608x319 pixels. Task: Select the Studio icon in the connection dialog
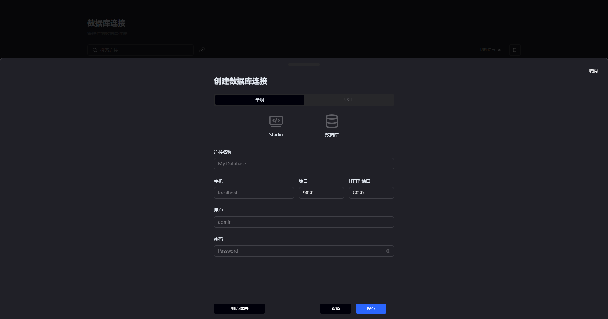pyautogui.click(x=276, y=121)
